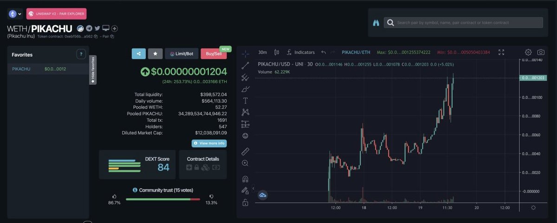The width and height of the screenshot is (557, 223).
Task: Open the emoji icons tool
Action: point(245,136)
